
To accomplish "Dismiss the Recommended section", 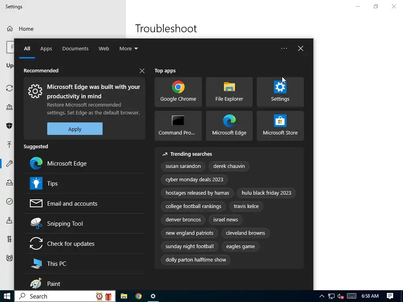I will (142, 71).
